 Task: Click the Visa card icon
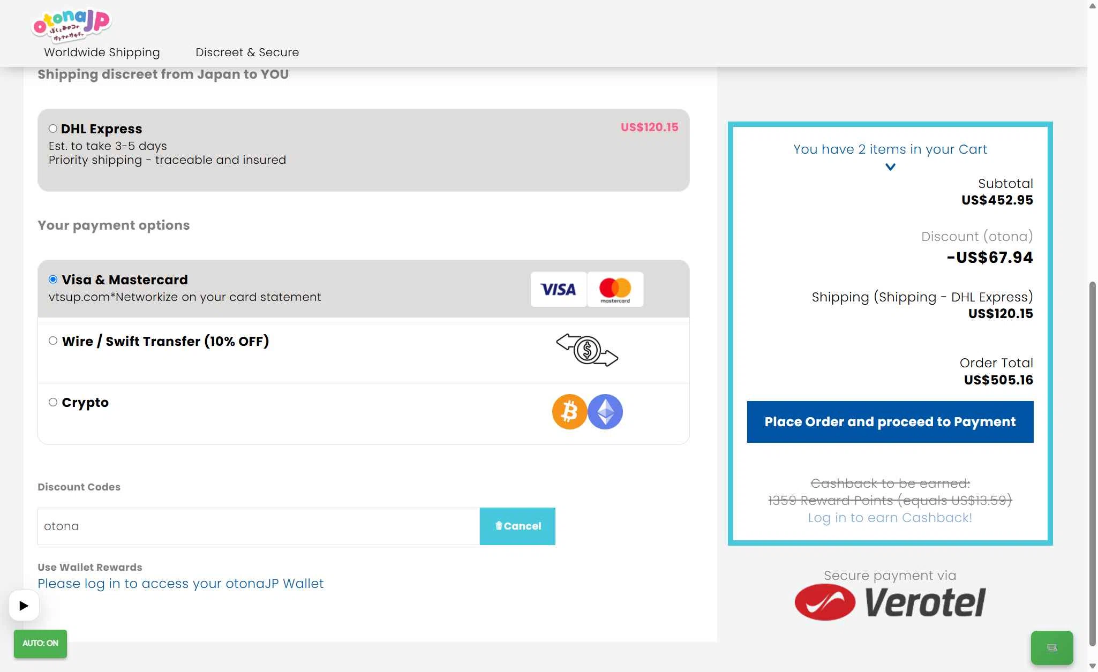[558, 289]
